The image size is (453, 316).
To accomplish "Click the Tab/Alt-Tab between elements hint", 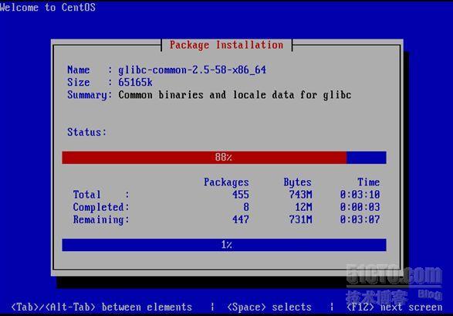I will [101, 307].
